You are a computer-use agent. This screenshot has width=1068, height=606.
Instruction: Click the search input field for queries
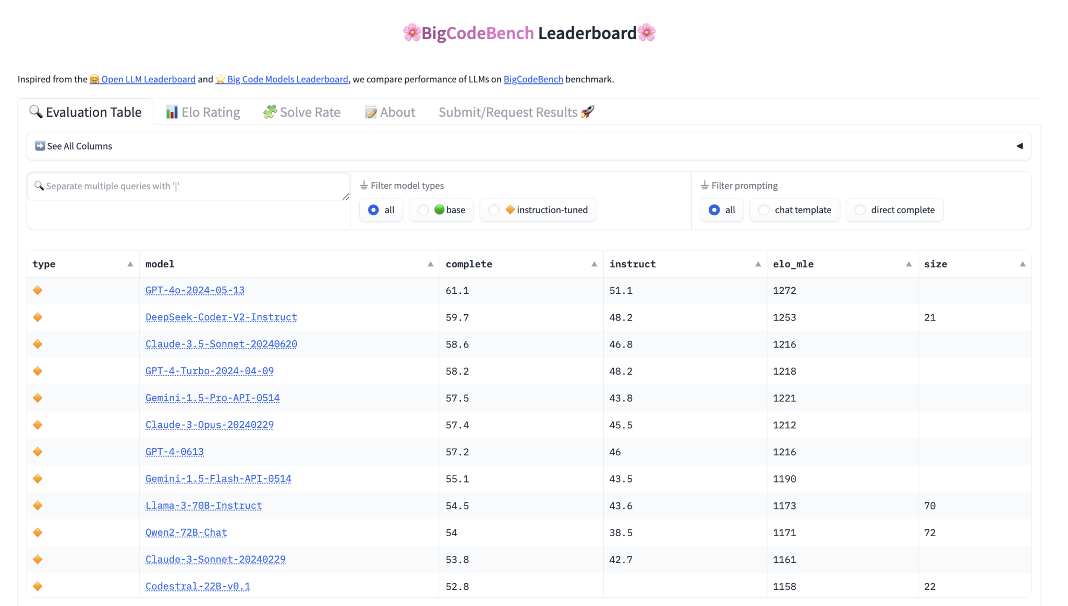tap(188, 185)
